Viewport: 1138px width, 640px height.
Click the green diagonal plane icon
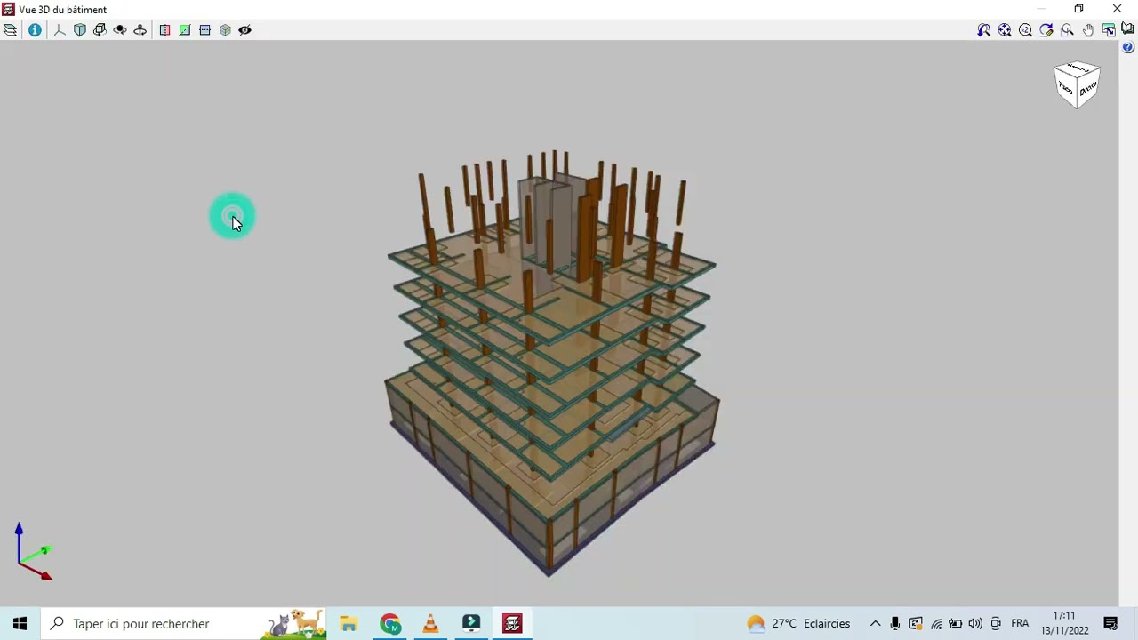click(x=185, y=30)
